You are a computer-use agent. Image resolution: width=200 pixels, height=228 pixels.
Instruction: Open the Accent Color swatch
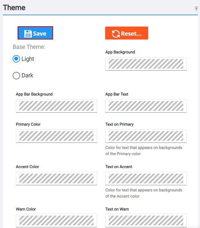click(x=56, y=178)
